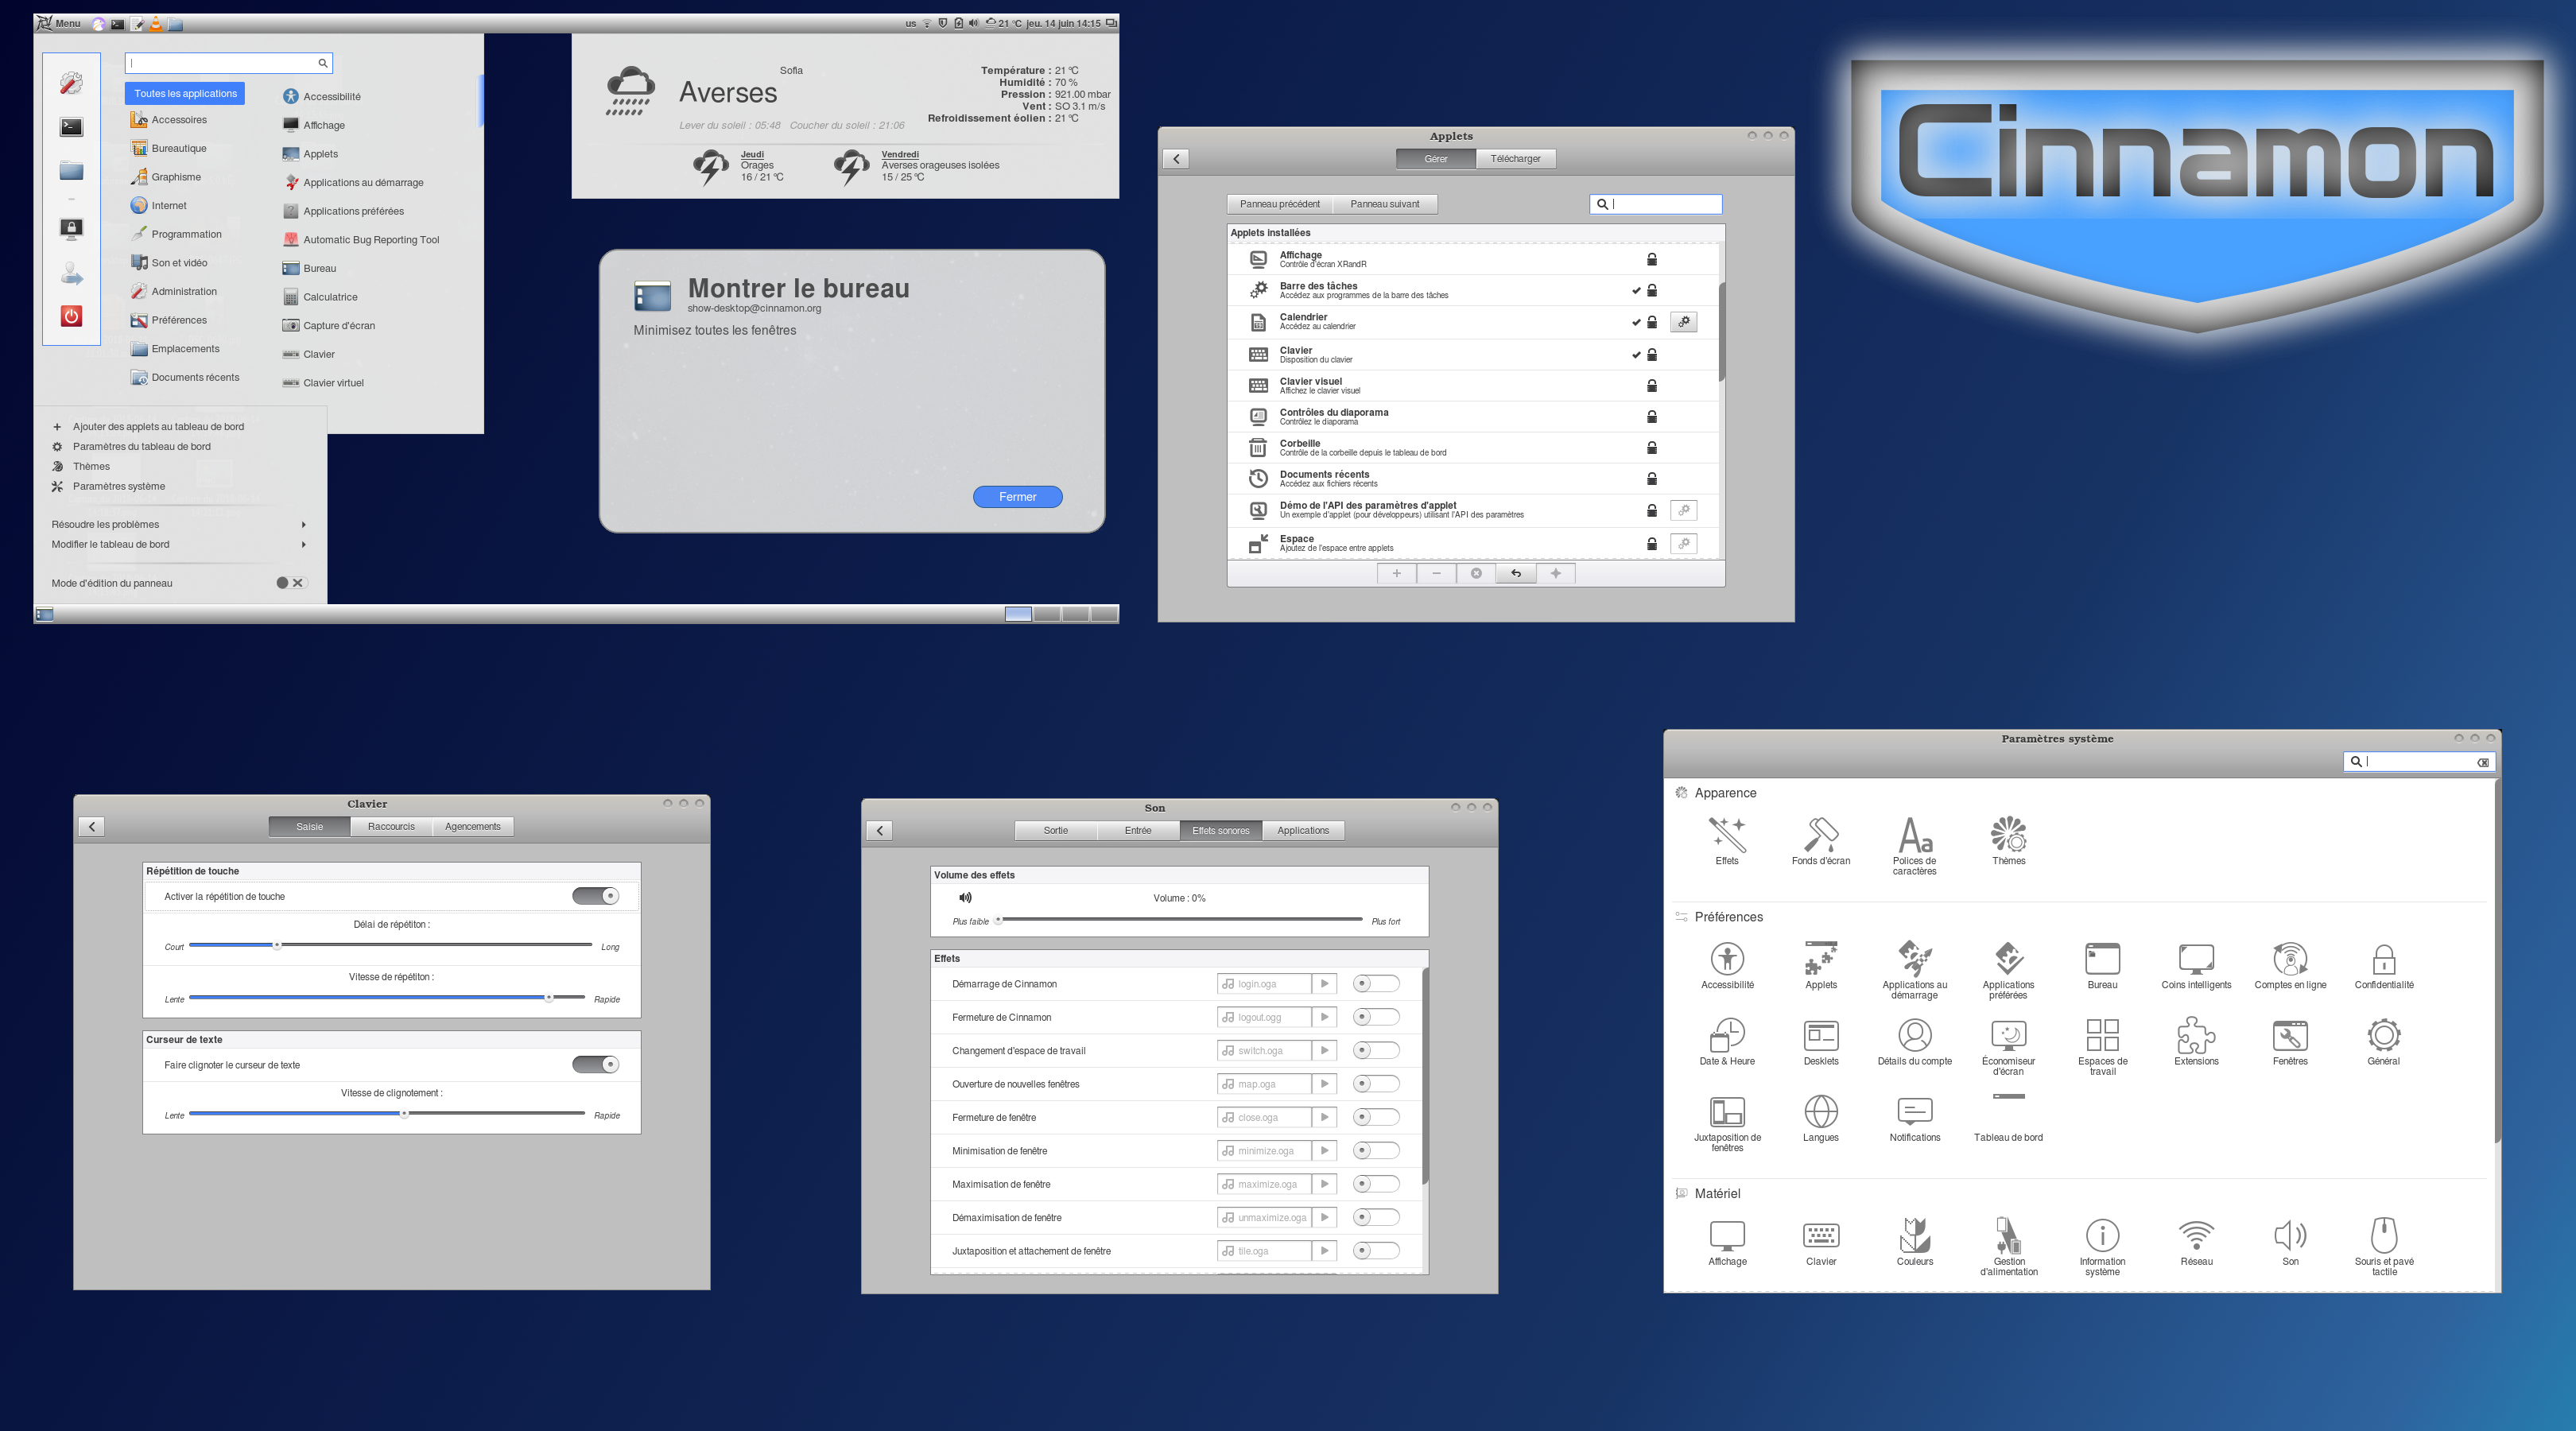This screenshot has width=2576, height=1431.
Task: Expand Résoudre les problèmes submenu
Action: coord(179,524)
